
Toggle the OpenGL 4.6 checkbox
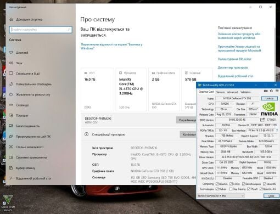[261, 189]
